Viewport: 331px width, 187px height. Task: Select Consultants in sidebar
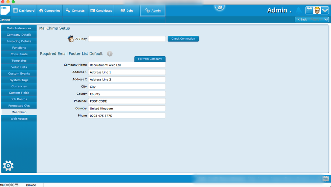click(19, 54)
